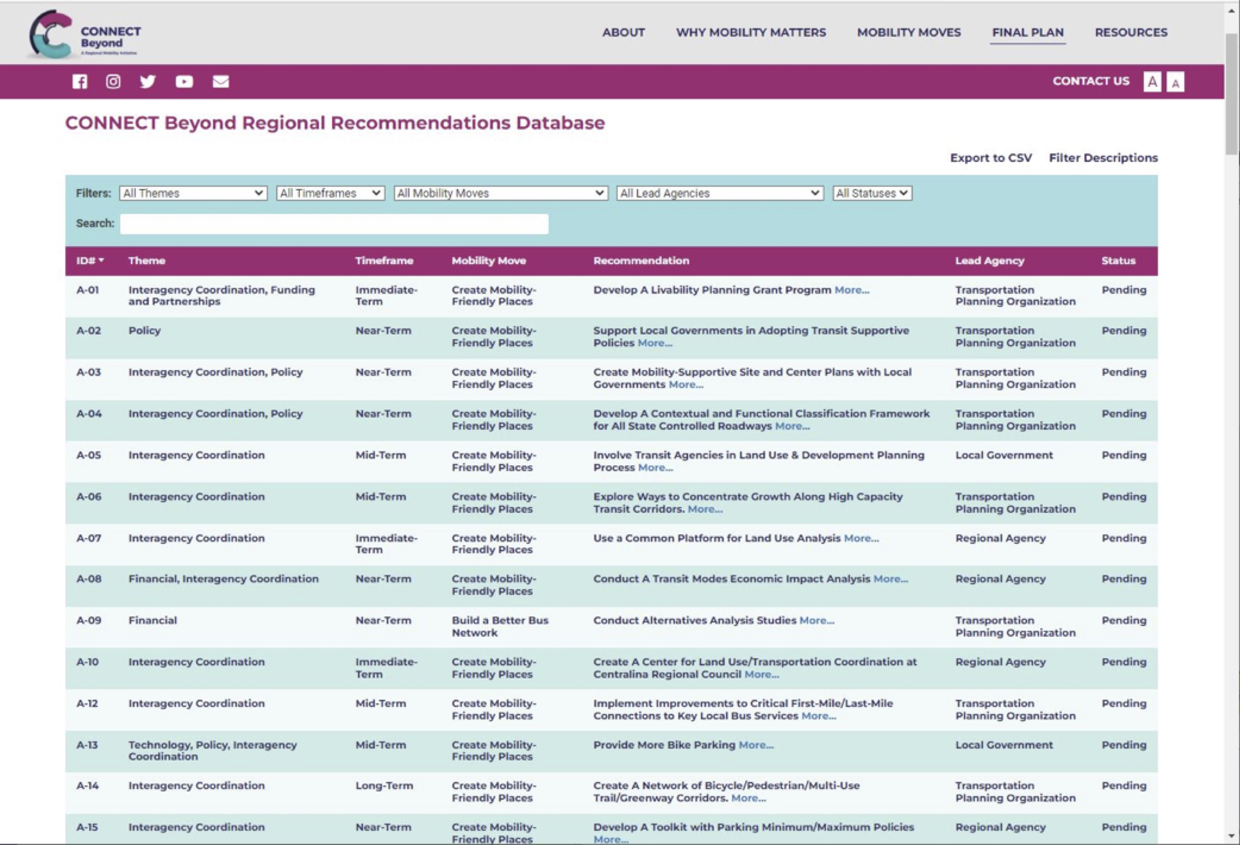Open More link for Centralina Regional Council row

click(761, 675)
